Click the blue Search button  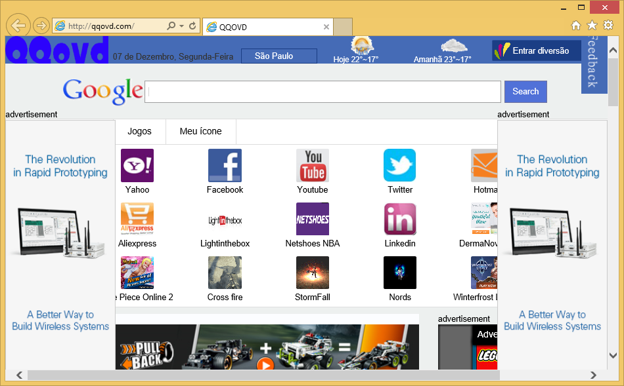pos(525,92)
